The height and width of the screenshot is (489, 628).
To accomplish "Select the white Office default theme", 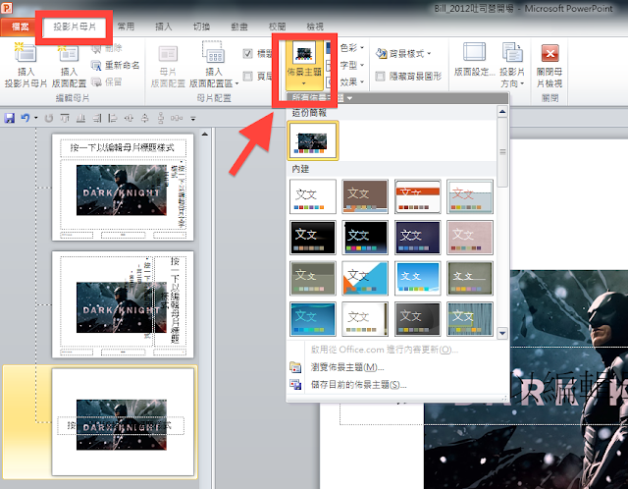I will click(x=312, y=196).
